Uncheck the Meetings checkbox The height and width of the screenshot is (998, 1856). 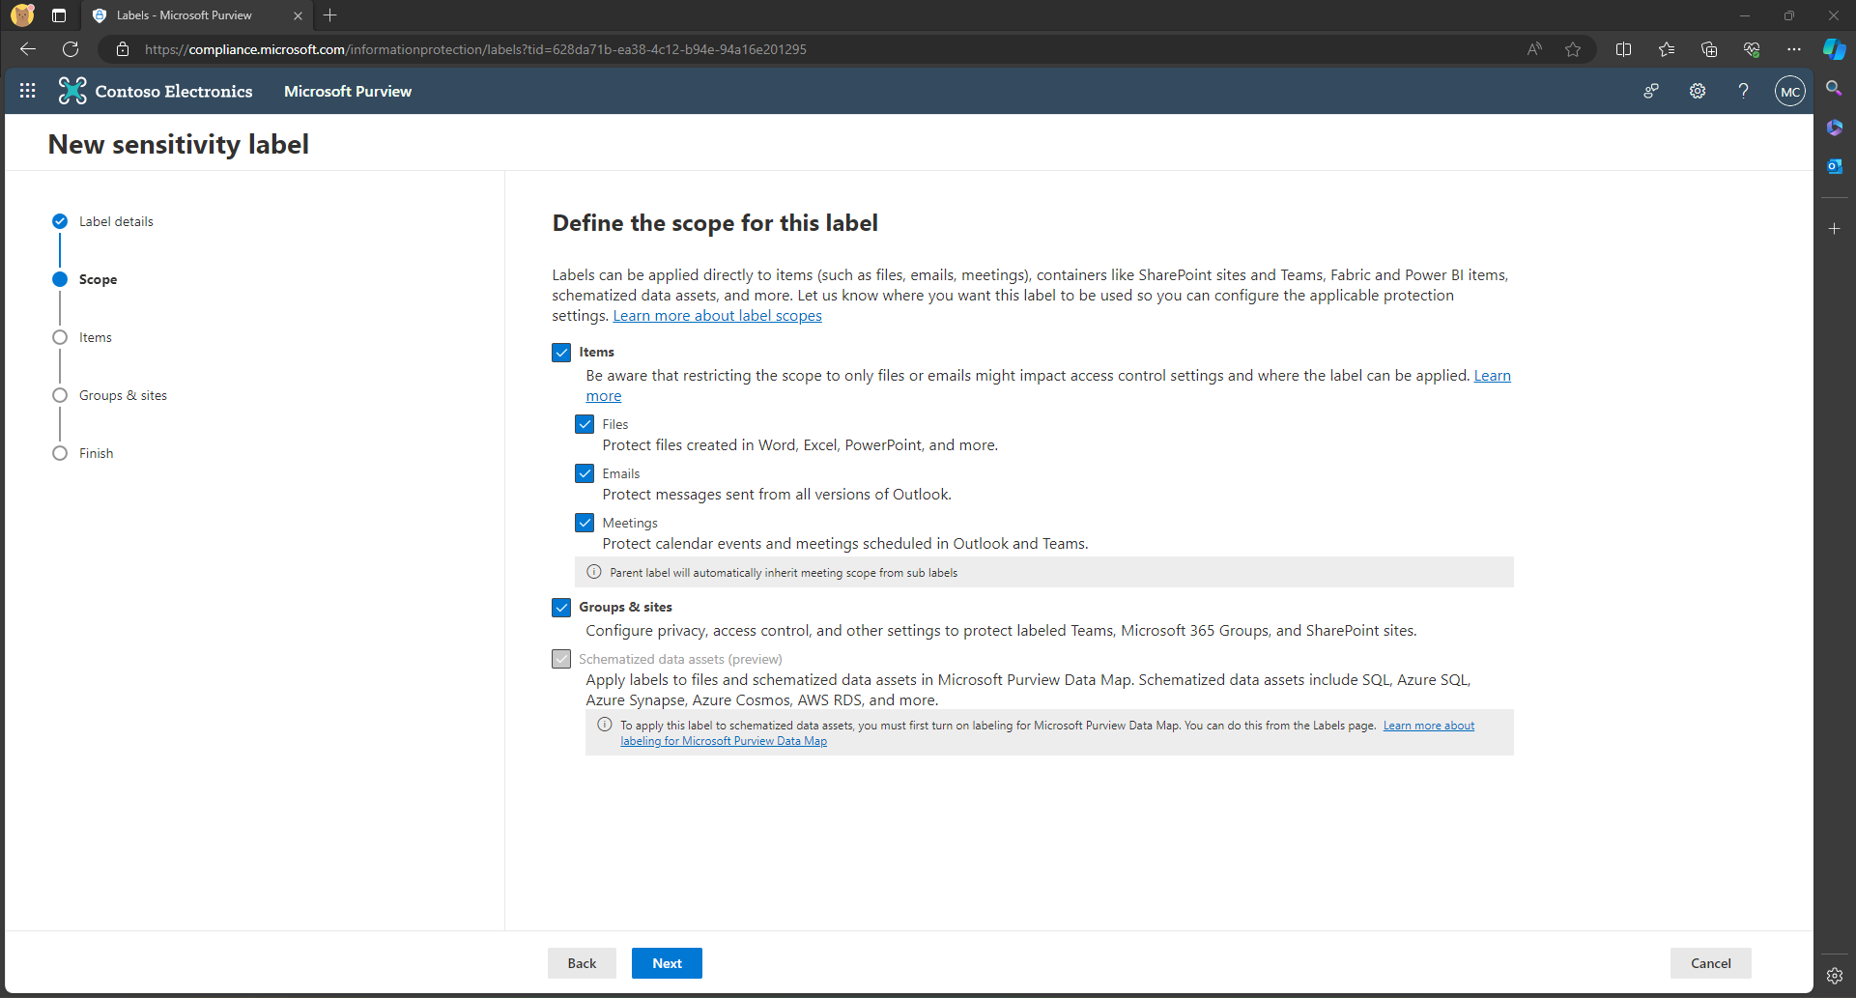point(585,523)
